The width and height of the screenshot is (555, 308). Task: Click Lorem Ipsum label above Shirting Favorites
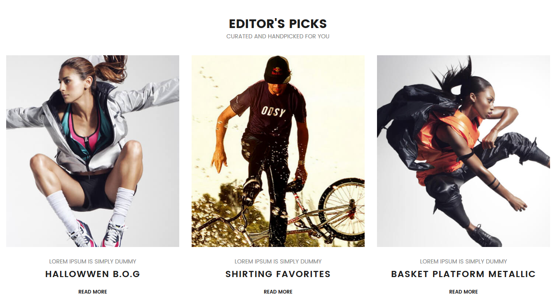278,261
